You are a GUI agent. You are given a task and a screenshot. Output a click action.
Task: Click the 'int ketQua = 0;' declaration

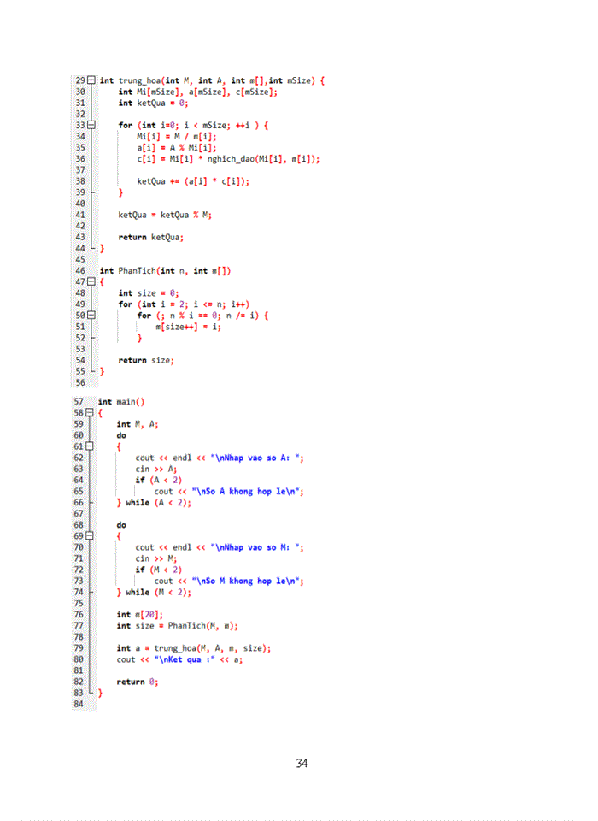[152, 103]
